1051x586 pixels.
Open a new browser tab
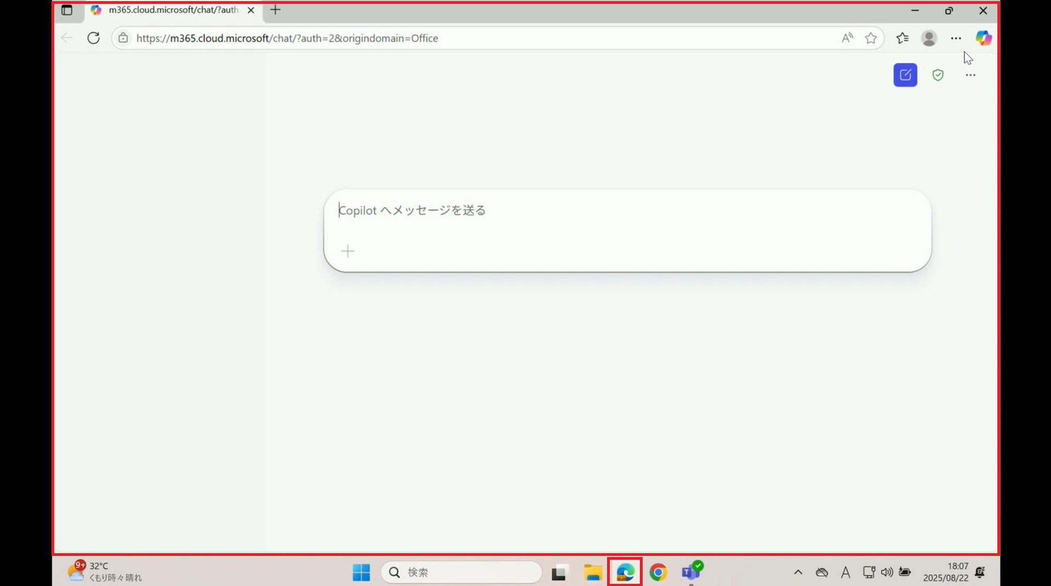click(275, 10)
